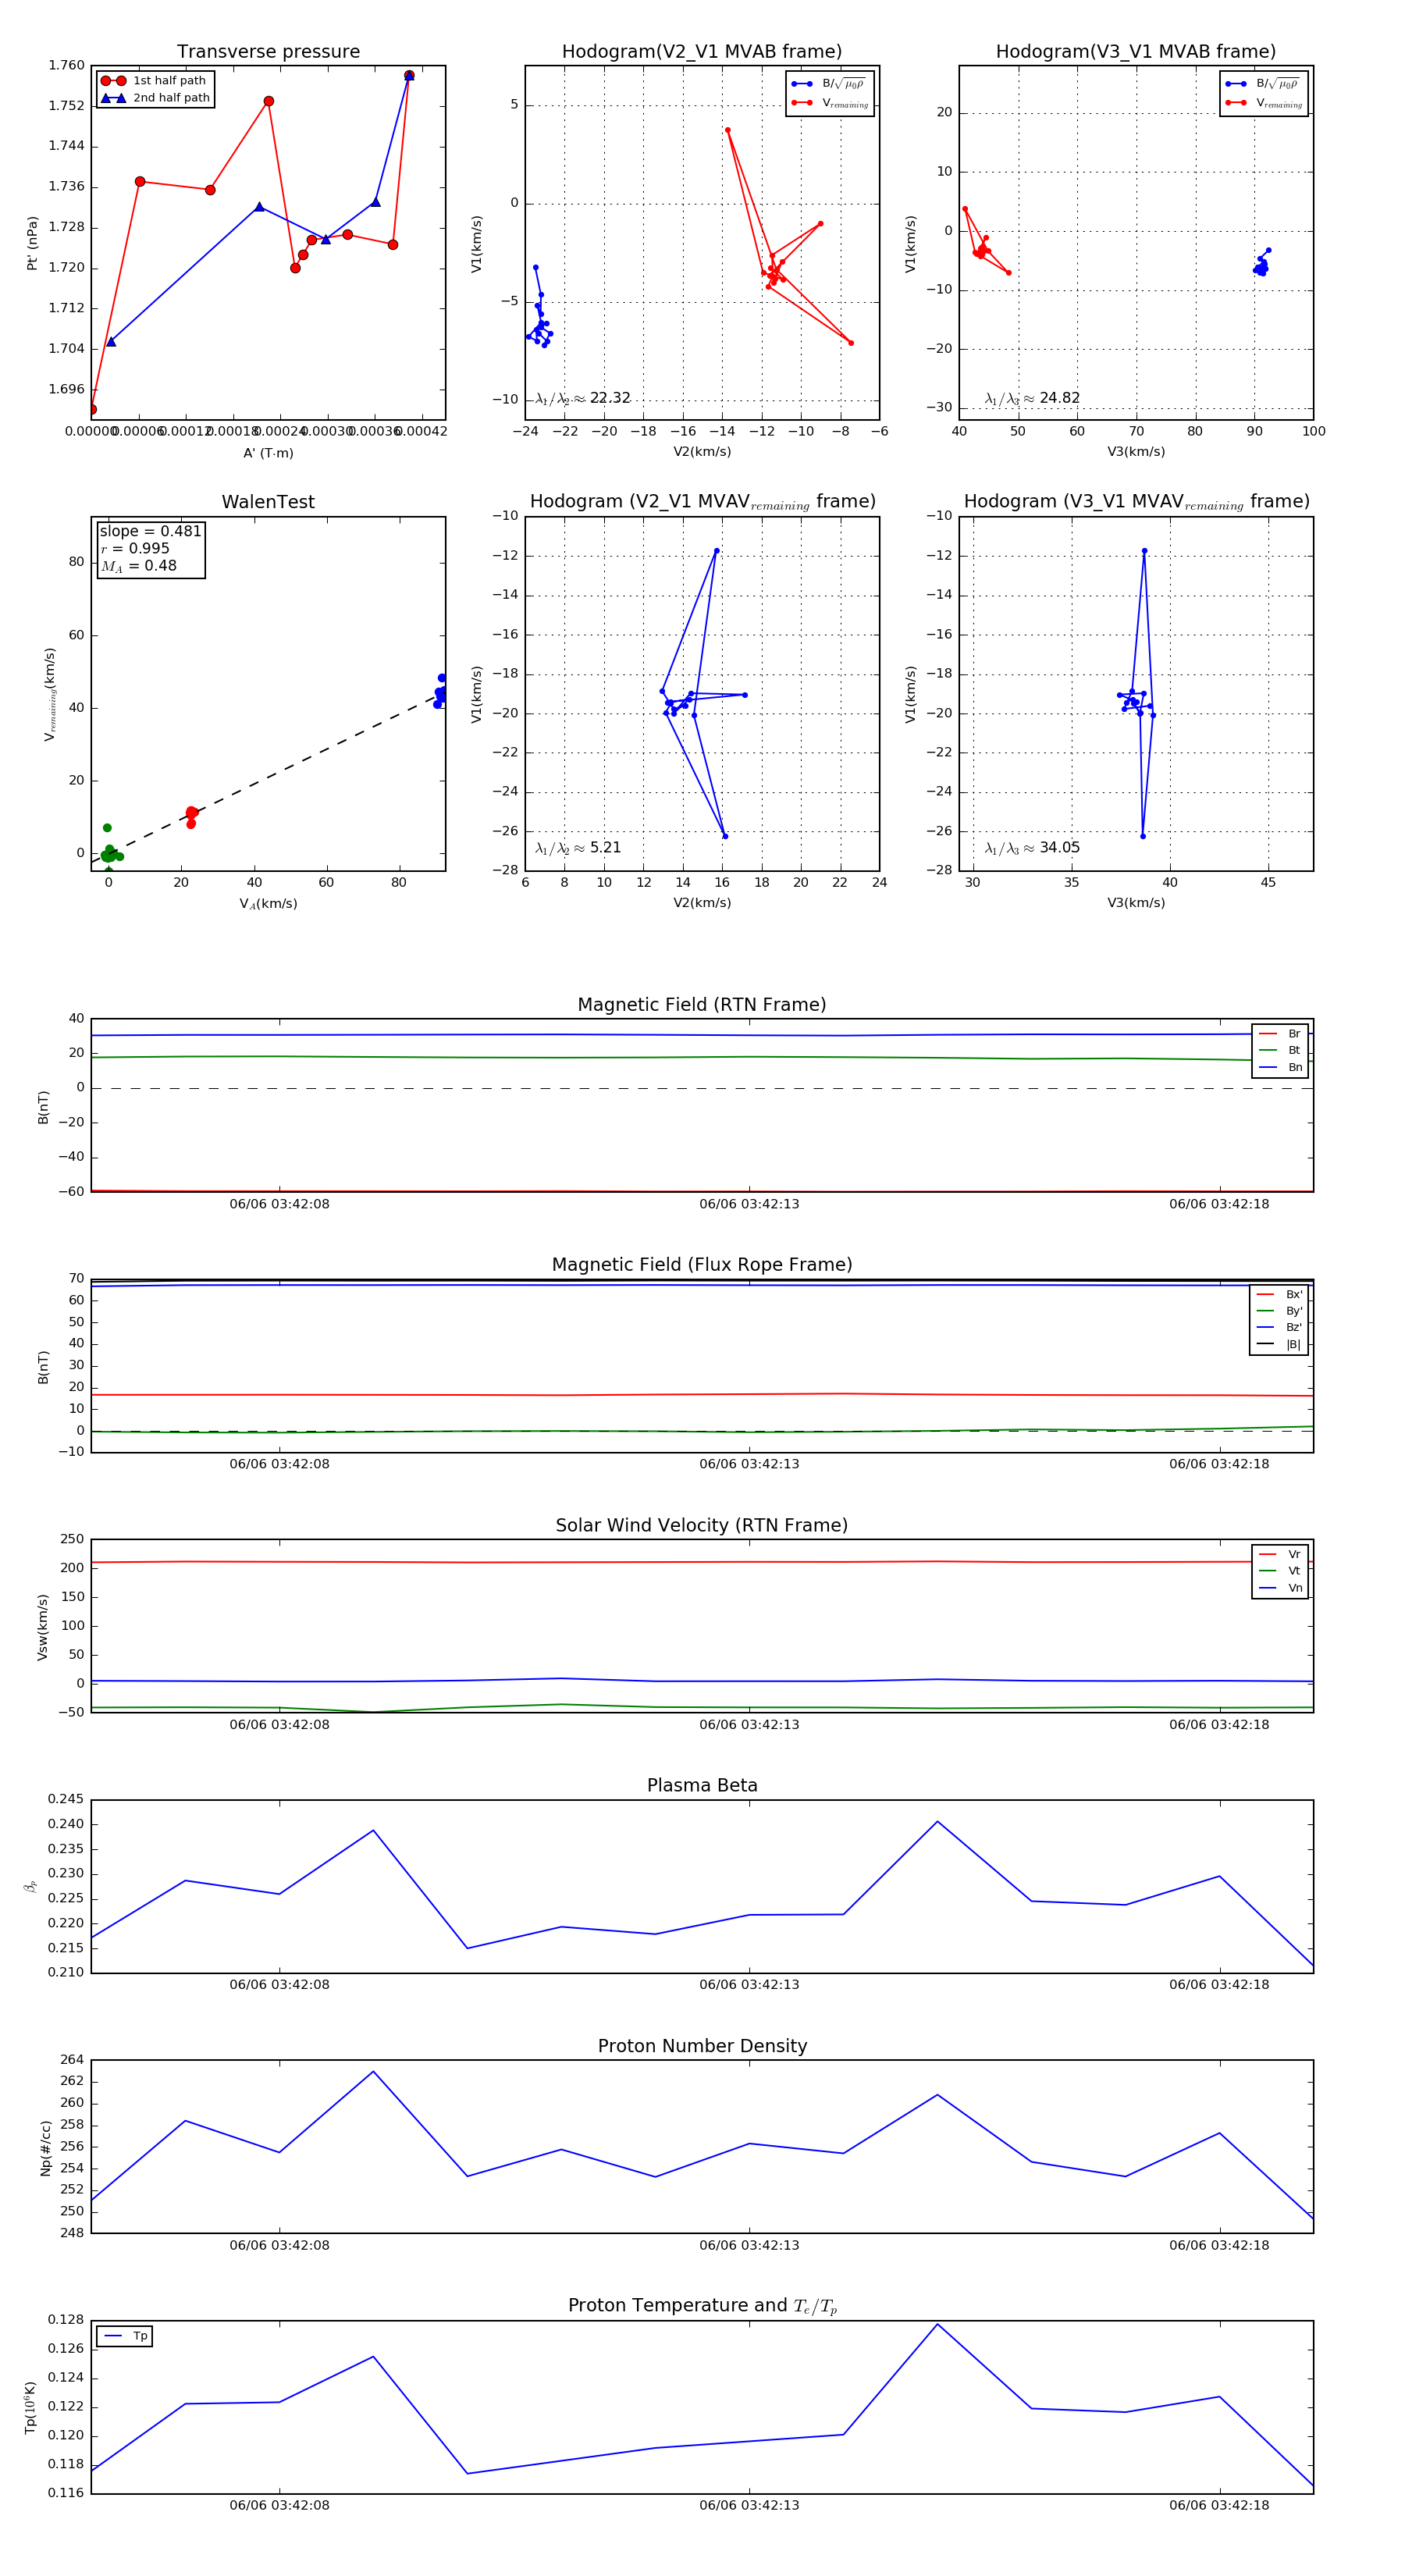Click the 'Plasma Beta' plot title

pos(702,1785)
